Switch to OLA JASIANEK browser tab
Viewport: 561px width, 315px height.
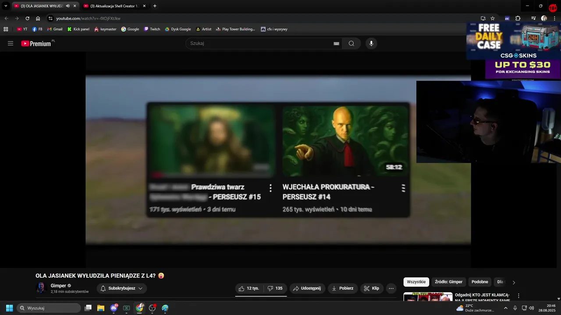coord(42,6)
